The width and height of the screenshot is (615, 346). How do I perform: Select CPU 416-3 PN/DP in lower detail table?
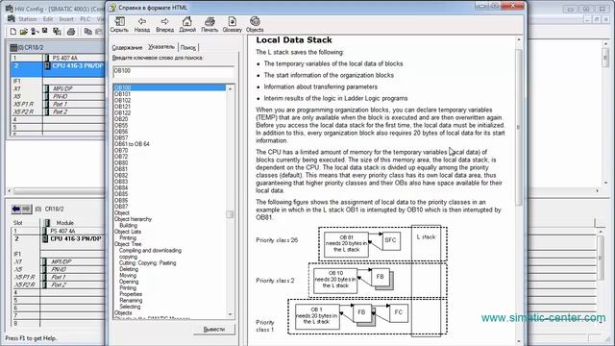[58, 239]
